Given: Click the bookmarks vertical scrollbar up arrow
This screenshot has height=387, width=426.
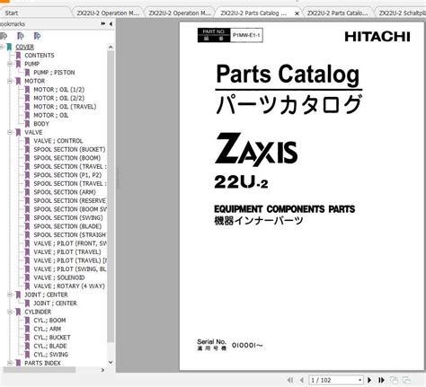Looking at the screenshot, I should point(111,48).
